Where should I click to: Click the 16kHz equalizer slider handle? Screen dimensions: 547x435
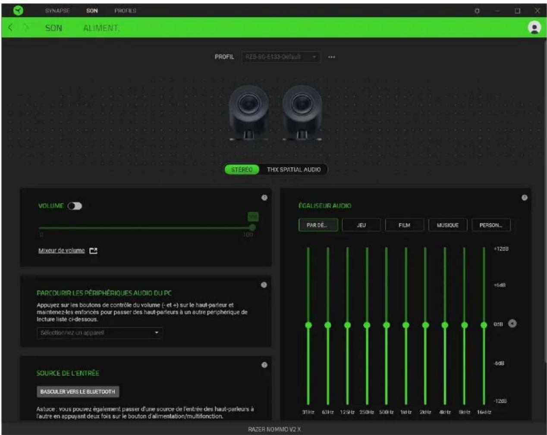(484, 325)
